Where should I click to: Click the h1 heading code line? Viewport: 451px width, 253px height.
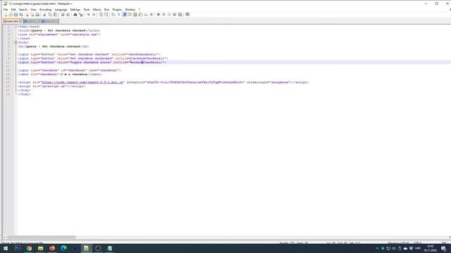pyautogui.click(x=54, y=46)
